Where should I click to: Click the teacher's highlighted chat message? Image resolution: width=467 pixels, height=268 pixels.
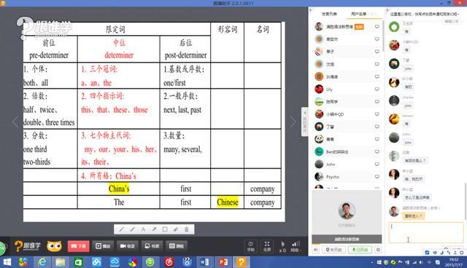tap(414, 216)
